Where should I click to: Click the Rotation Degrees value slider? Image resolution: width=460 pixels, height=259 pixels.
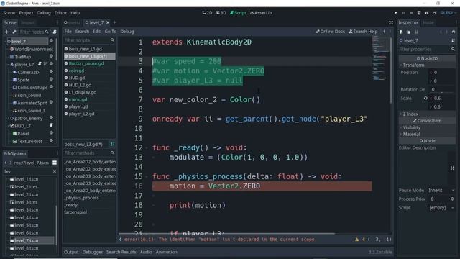click(x=442, y=89)
